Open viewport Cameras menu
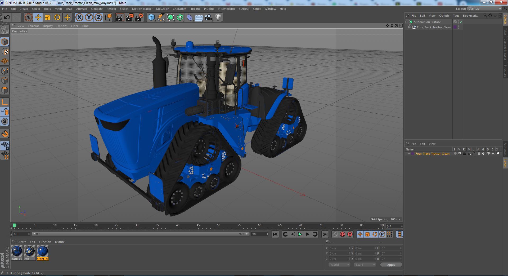This screenshot has width=508, height=276. click(x=33, y=26)
